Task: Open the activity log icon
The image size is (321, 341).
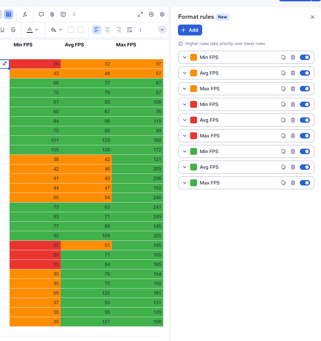Action: coord(151,14)
